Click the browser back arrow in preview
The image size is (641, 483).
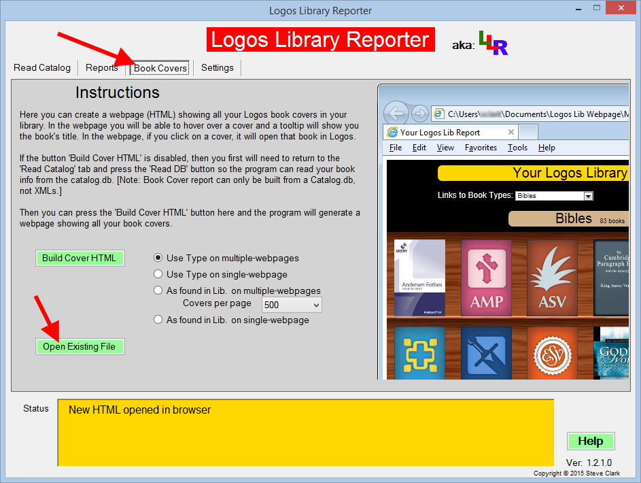396,112
